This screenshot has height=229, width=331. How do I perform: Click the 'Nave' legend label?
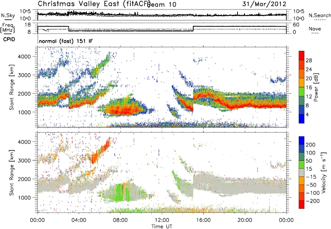click(315, 29)
